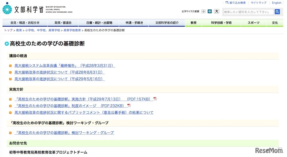Select the 科学技術・学術 tab
The height and width of the screenshot is (157, 287).
[221, 23]
